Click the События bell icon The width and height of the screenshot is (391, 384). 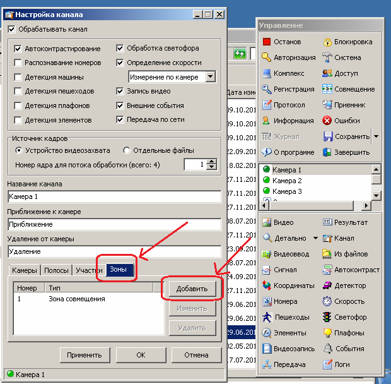pos(327,349)
